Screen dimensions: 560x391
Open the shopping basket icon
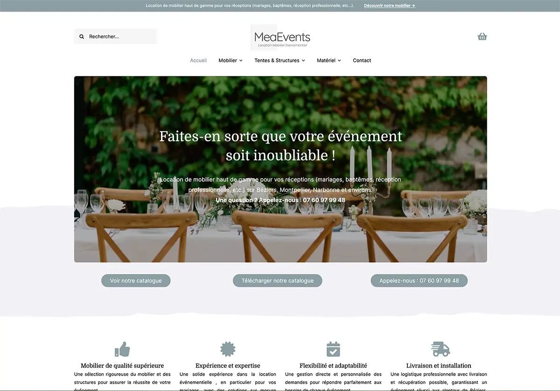(482, 36)
